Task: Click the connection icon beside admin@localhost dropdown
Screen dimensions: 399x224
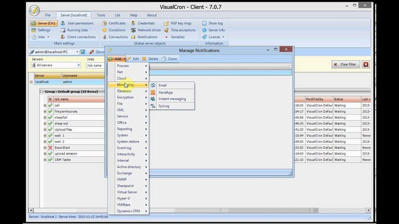Action: click(83, 52)
